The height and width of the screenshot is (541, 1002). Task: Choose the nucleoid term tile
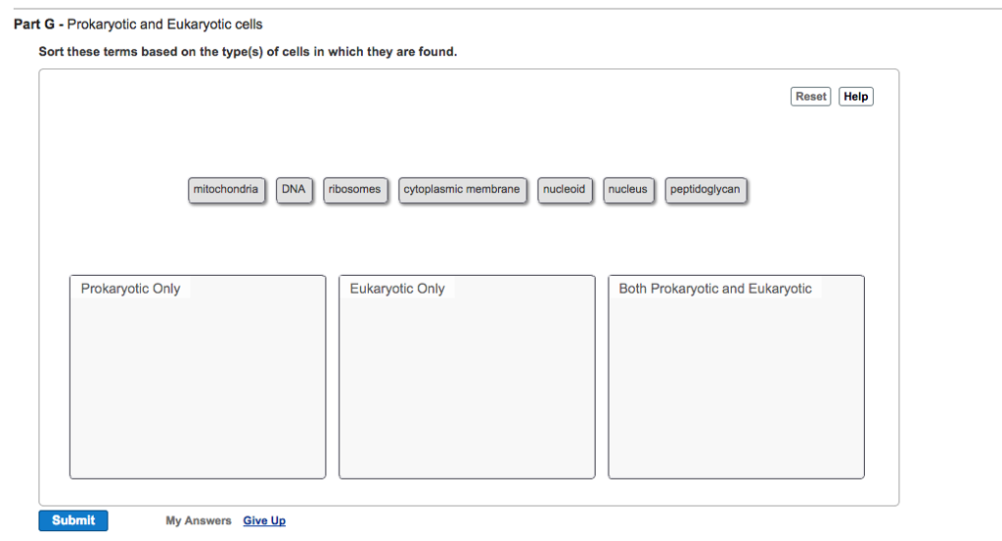click(565, 190)
